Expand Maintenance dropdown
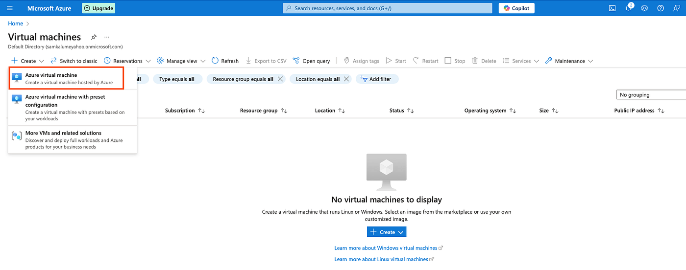Image resolution: width=686 pixels, height=270 pixels. point(569,61)
